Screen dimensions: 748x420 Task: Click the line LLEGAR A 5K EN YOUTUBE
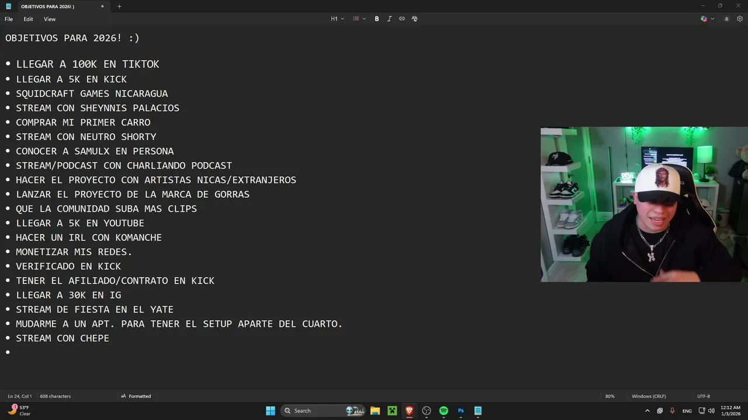coord(80,223)
